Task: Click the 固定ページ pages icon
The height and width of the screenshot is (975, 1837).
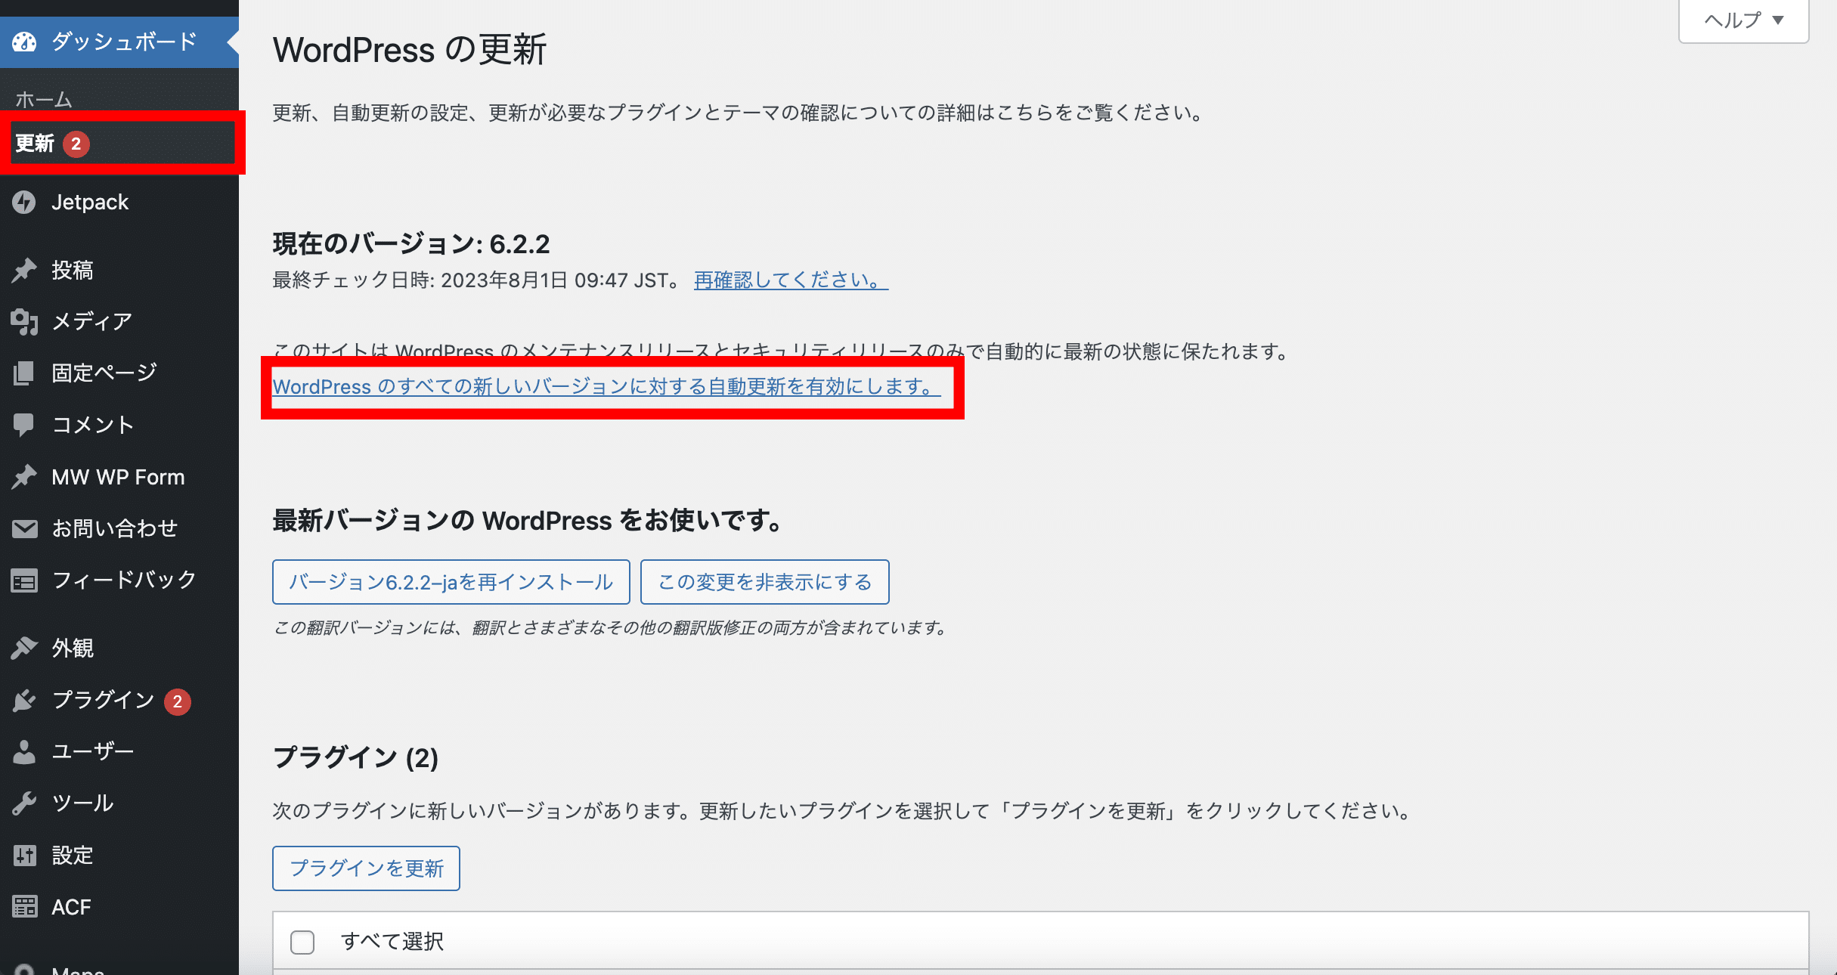Action: [24, 373]
